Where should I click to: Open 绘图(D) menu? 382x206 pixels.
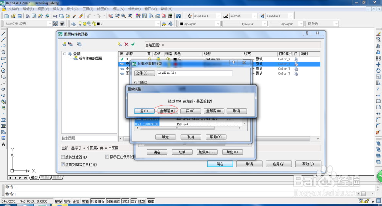coord(103,9)
